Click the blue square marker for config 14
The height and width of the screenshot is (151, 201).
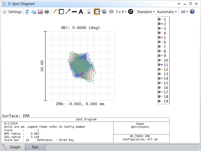(x=162, y=78)
